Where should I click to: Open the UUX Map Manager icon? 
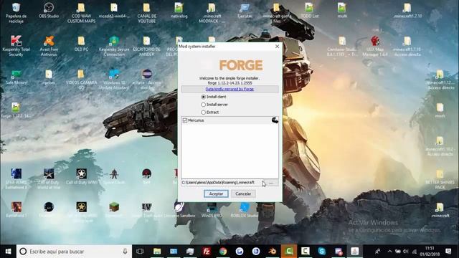coord(375,46)
